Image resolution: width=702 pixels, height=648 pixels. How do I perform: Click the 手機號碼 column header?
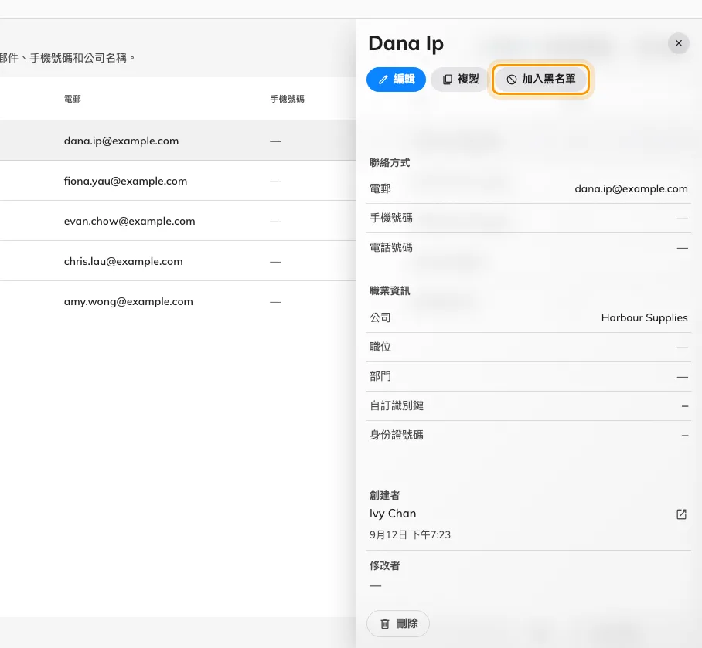click(287, 99)
